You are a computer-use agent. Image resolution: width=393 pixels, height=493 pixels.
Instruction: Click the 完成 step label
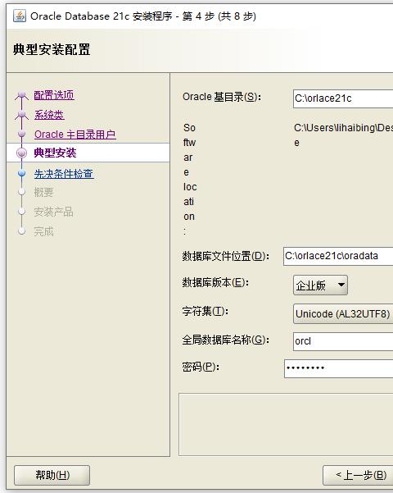pos(43,231)
